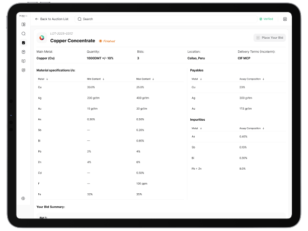Sort Impurities table by Metal
The height and width of the screenshot is (231, 308).
click(x=197, y=128)
